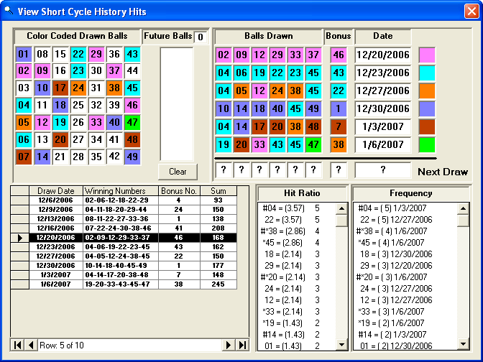Select the green swatch beside 1/6/2007
Screen dimensions: 483x362
428,145
